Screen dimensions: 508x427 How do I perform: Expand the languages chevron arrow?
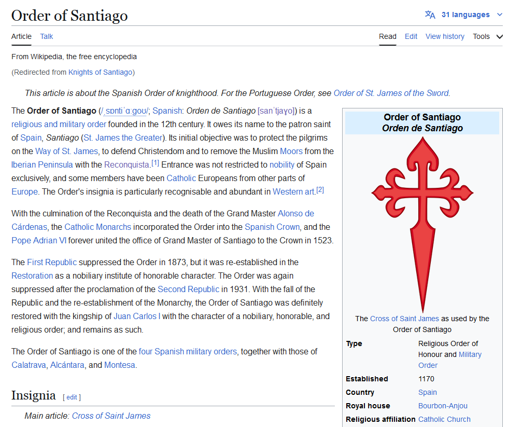(x=499, y=15)
